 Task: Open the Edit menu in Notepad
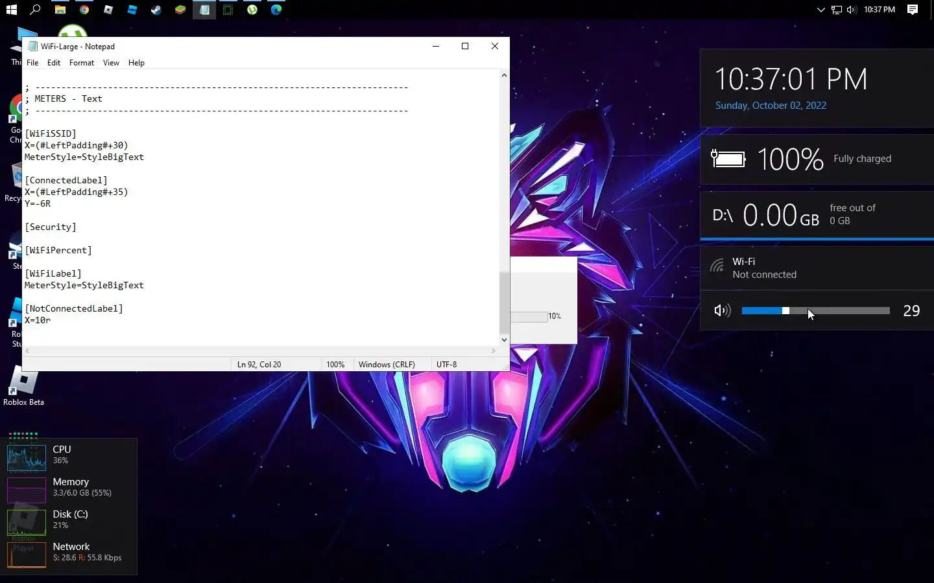point(54,63)
